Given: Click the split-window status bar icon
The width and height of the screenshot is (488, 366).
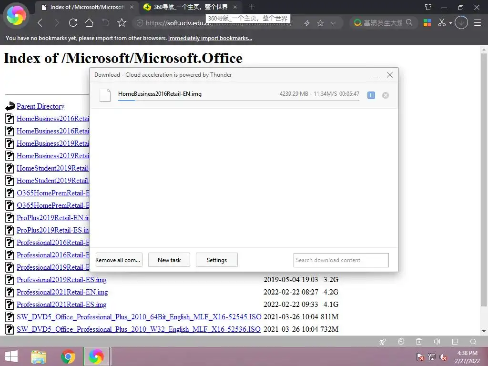Looking at the screenshot, I should 455,342.
